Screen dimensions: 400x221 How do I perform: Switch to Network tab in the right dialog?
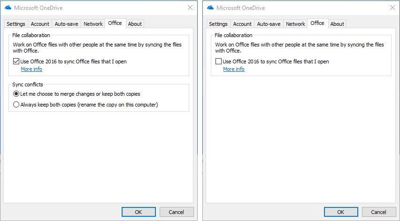295,24
